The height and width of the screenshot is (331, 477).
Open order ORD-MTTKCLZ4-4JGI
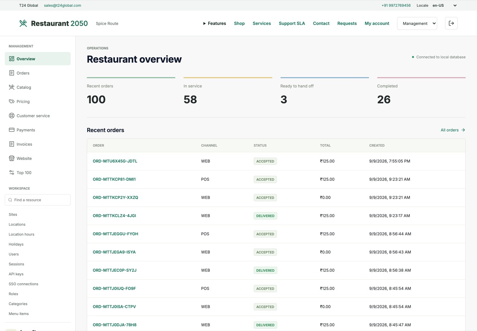tap(114, 216)
